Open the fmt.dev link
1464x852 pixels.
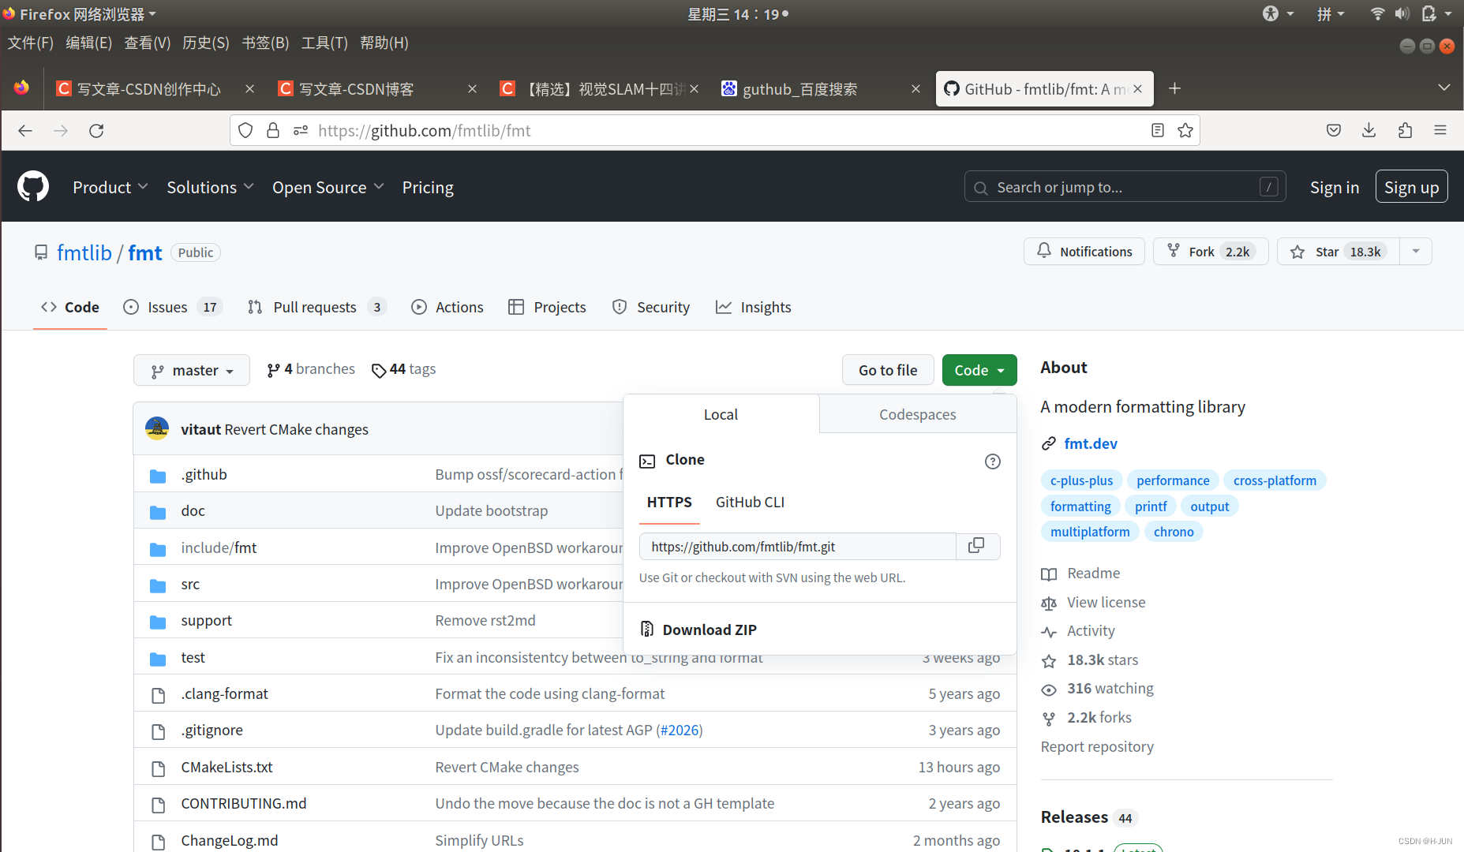[x=1091, y=443]
